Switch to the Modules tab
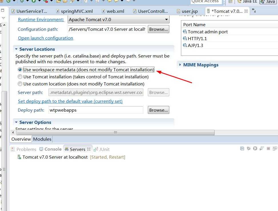Image resolution: width=278 pixels, height=211 pixels. pyautogui.click(x=42, y=139)
